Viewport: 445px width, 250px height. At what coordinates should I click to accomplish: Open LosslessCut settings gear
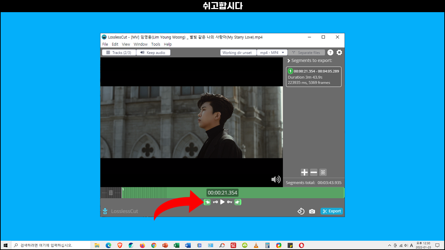point(339,52)
